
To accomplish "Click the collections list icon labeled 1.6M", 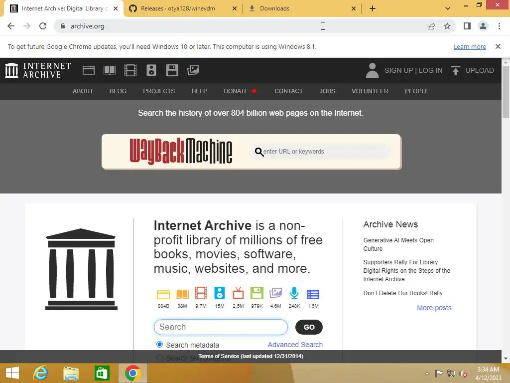I will [x=313, y=294].
